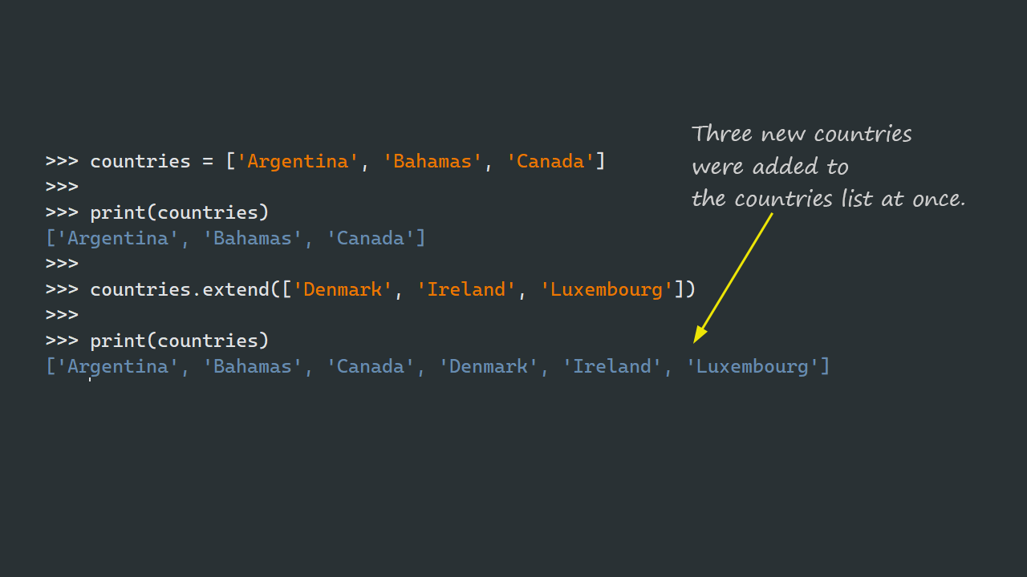
Task: Select the countries variable name in the assignment
Action: click(x=140, y=161)
